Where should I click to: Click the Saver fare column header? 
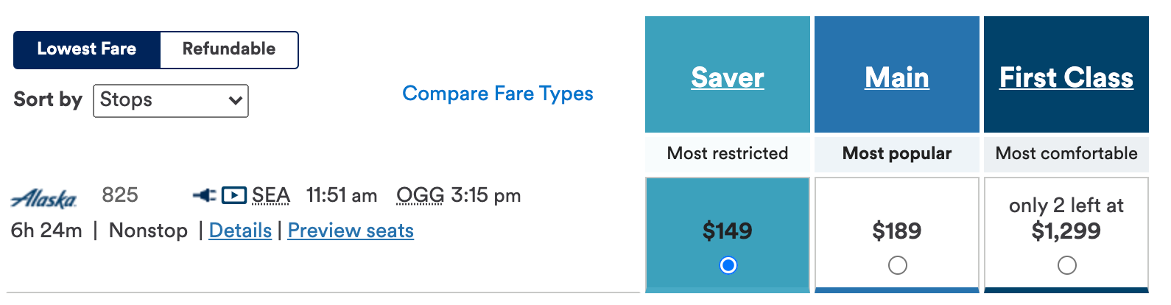click(x=728, y=77)
